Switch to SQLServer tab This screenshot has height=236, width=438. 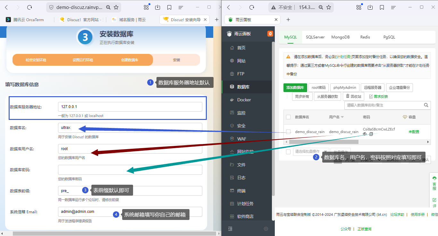point(315,37)
